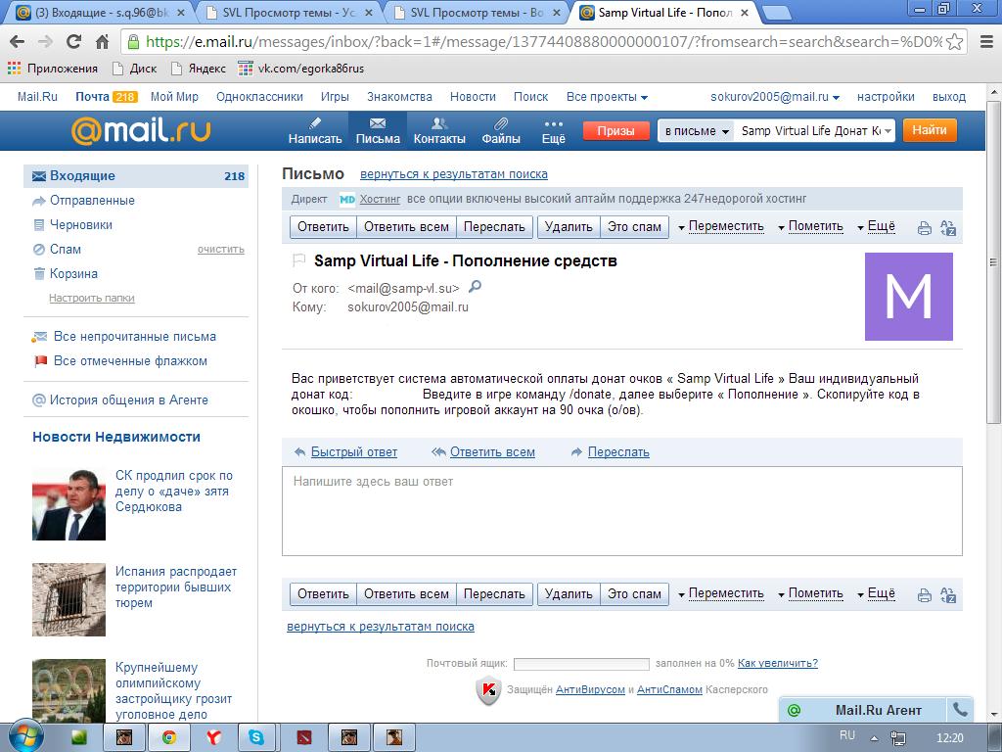Open Файлы paperclip section
The height and width of the screenshot is (752, 1002).
coord(501,130)
